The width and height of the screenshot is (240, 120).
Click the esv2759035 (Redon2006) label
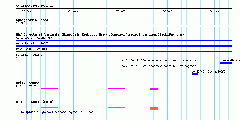pos(34,38)
